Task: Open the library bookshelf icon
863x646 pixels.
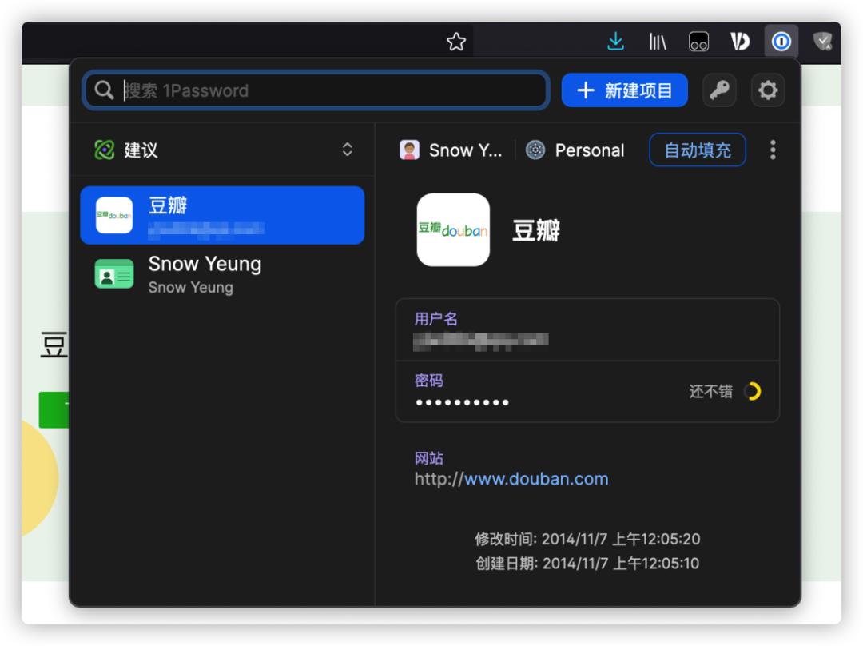Action: pos(658,42)
